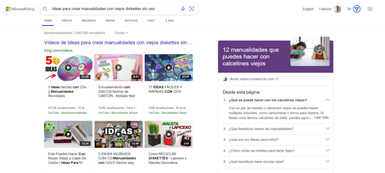
Task: Expand '¿Qué beneficios tienen las manualidades?'
Action: tap(327, 129)
